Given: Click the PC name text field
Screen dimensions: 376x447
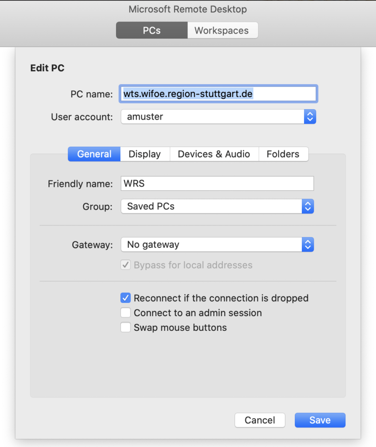Looking at the screenshot, I should click(218, 94).
